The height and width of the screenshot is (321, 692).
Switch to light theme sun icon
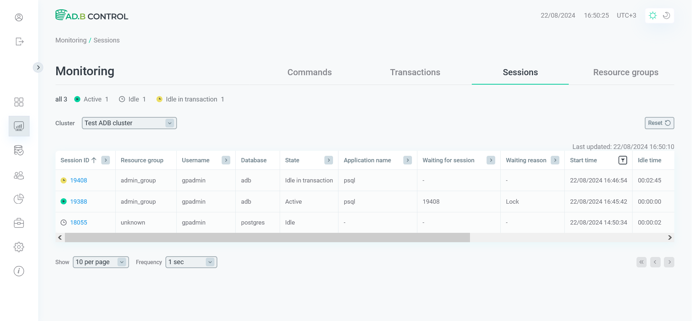pos(653,15)
